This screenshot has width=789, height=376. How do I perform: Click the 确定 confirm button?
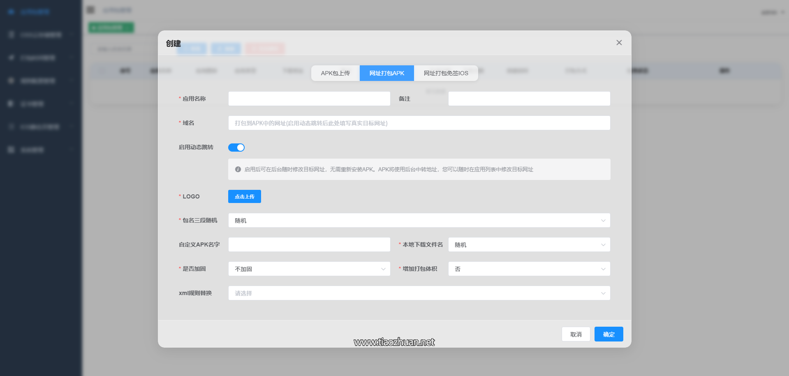coord(608,334)
